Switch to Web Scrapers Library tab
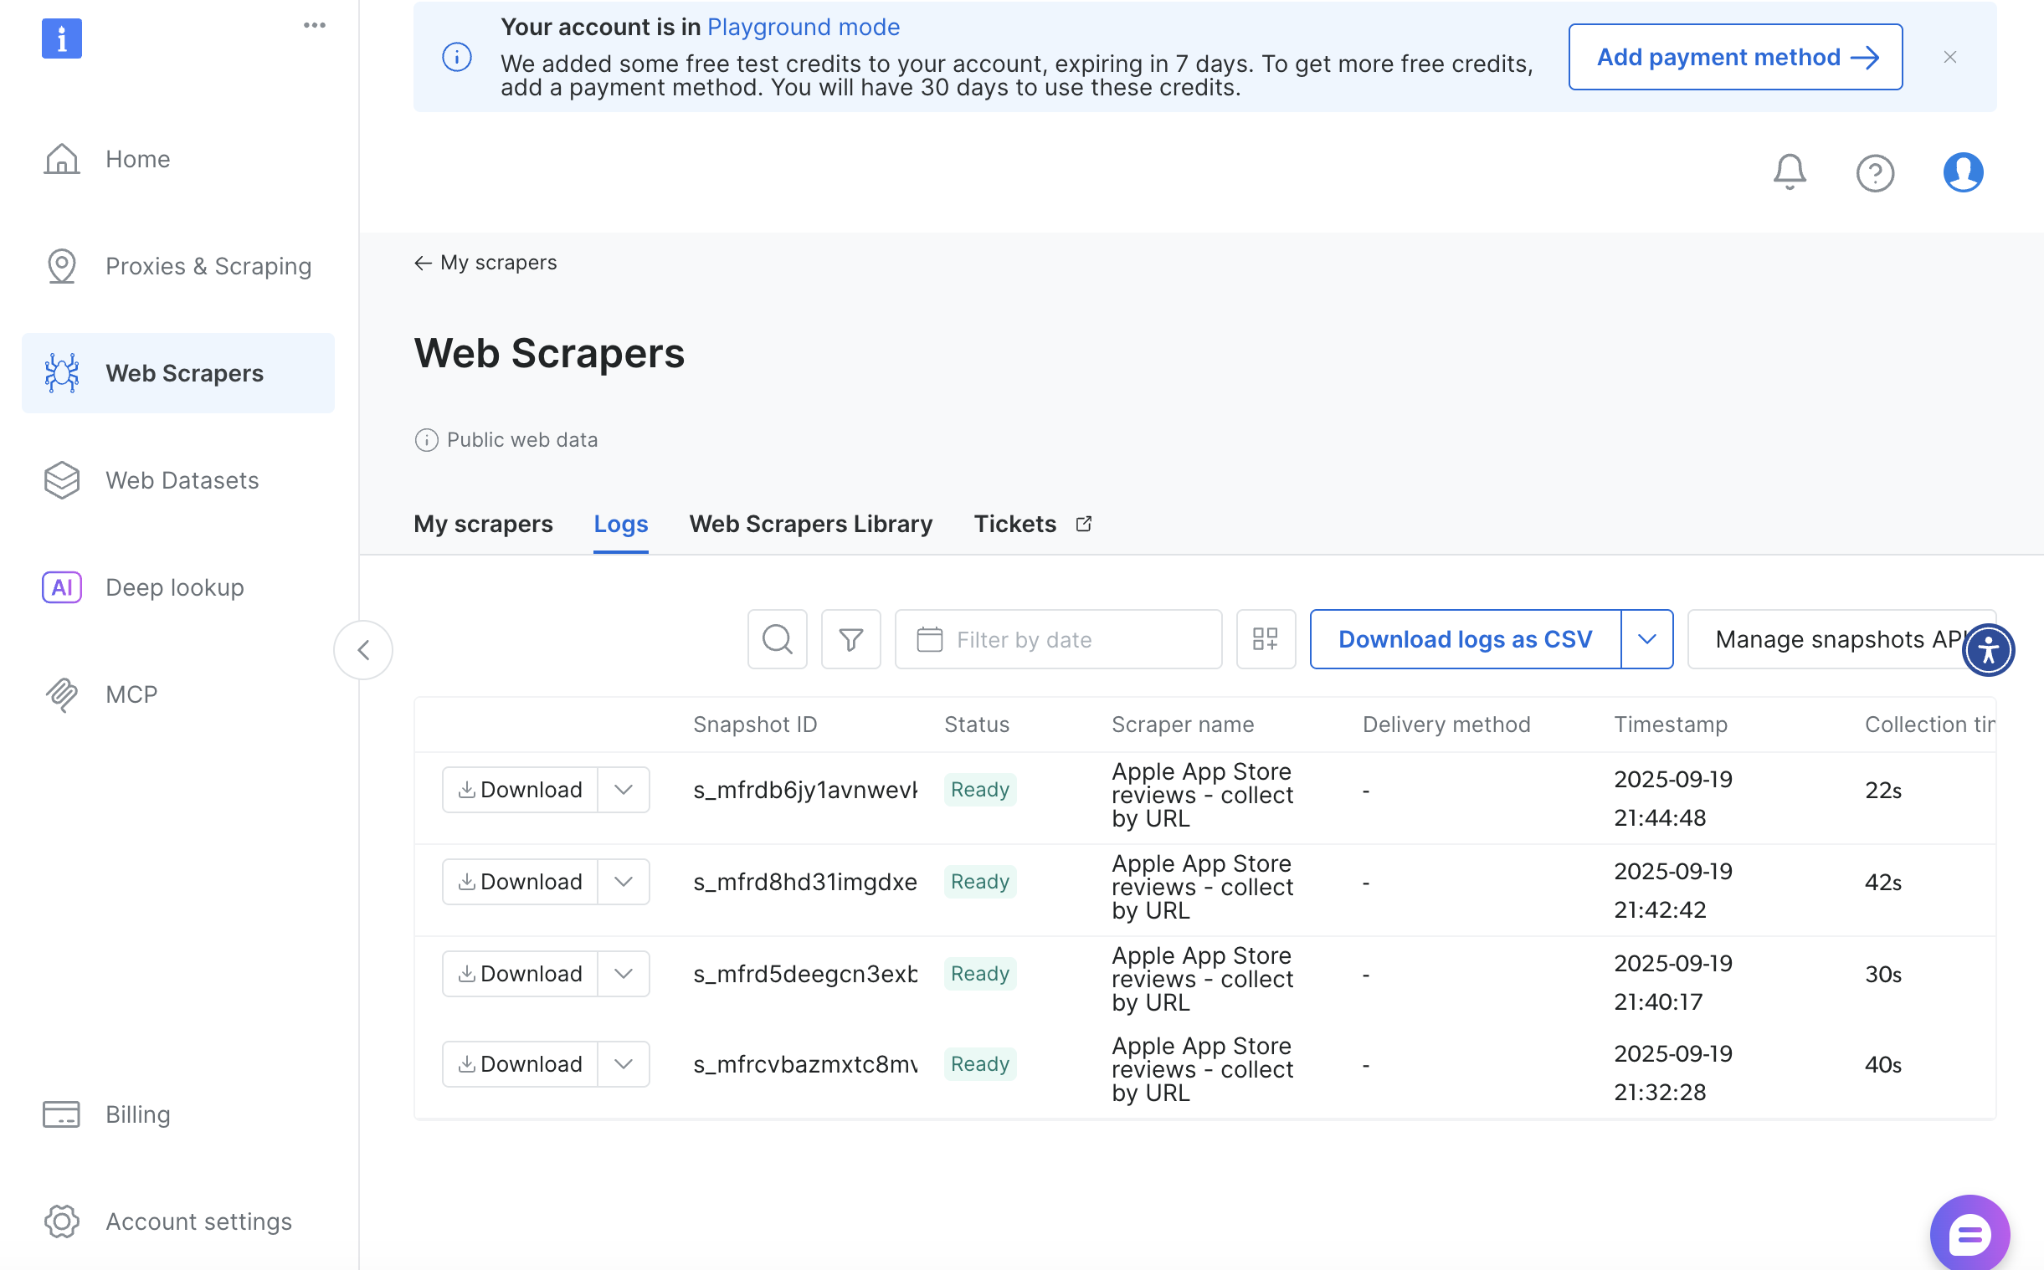 coord(810,524)
